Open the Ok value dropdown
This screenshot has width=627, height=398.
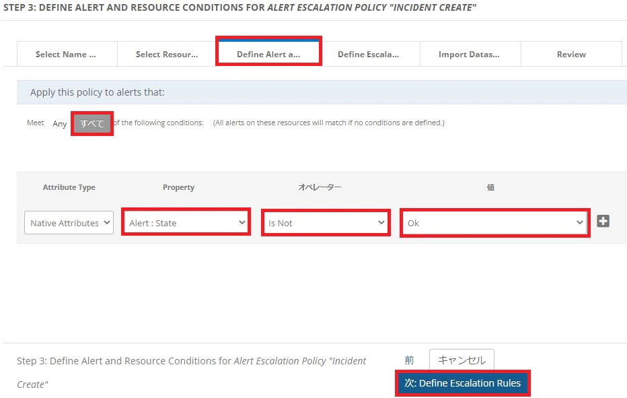tap(495, 223)
